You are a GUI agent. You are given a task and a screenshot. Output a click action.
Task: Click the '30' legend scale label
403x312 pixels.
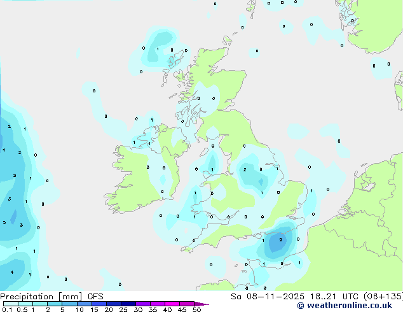coord(138,309)
